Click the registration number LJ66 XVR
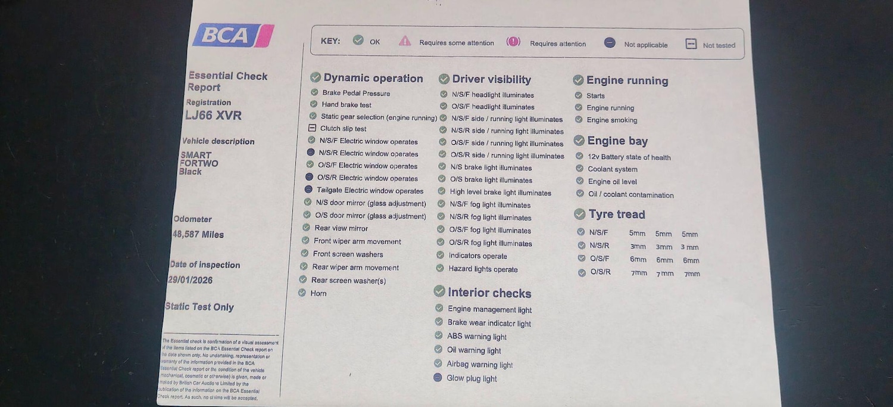The image size is (893, 407). [213, 116]
